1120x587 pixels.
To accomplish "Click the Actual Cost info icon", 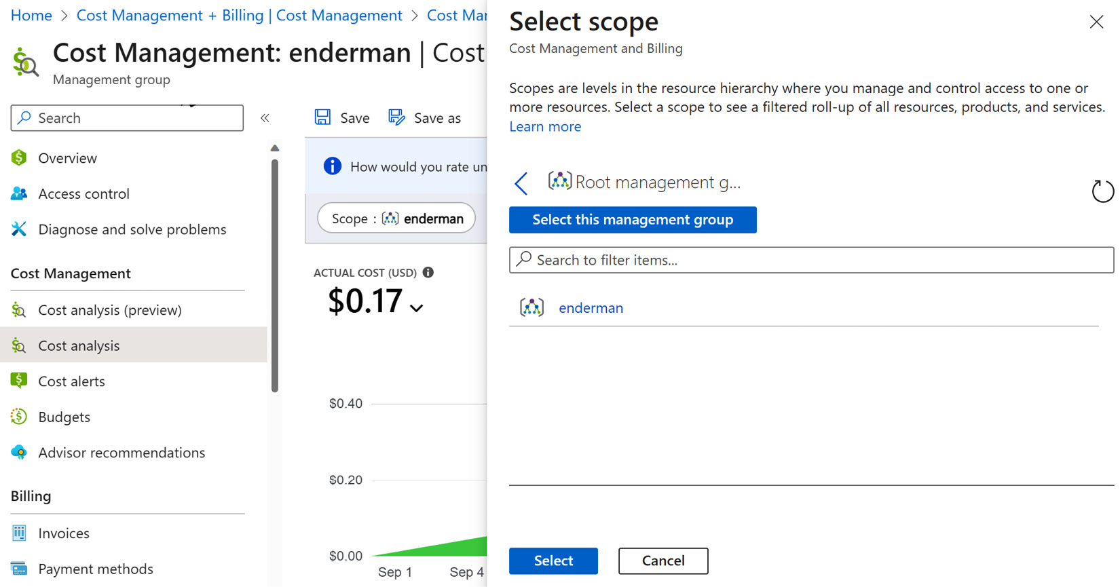I will pos(428,273).
